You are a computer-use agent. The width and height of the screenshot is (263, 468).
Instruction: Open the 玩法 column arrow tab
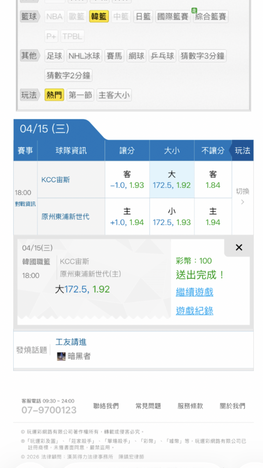point(242,151)
